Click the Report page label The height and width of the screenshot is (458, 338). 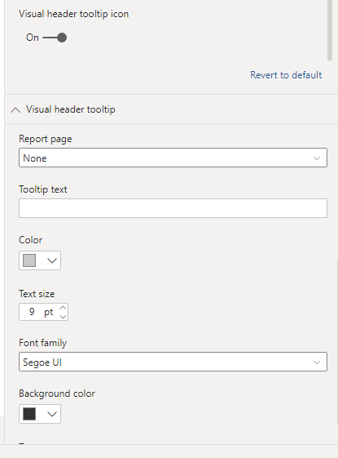45,139
